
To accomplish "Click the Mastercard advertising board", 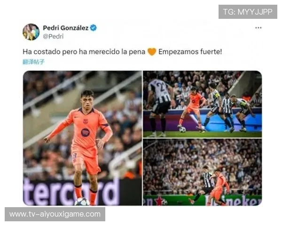I will tap(72, 192).
